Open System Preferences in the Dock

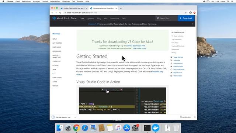[x=135, y=128]
